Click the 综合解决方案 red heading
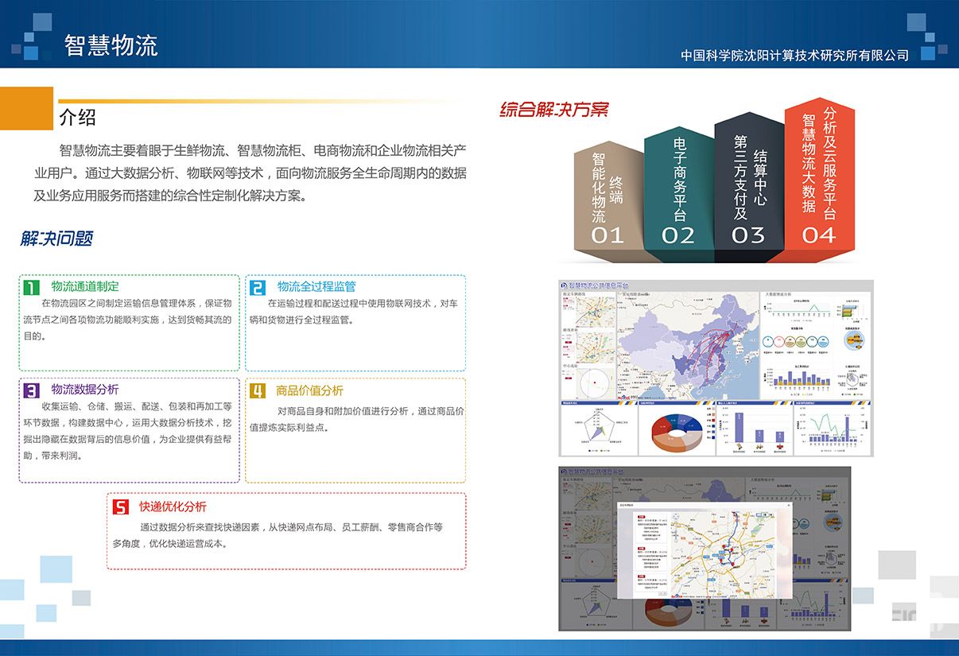 pyautogui.click(x=553, y=110)
